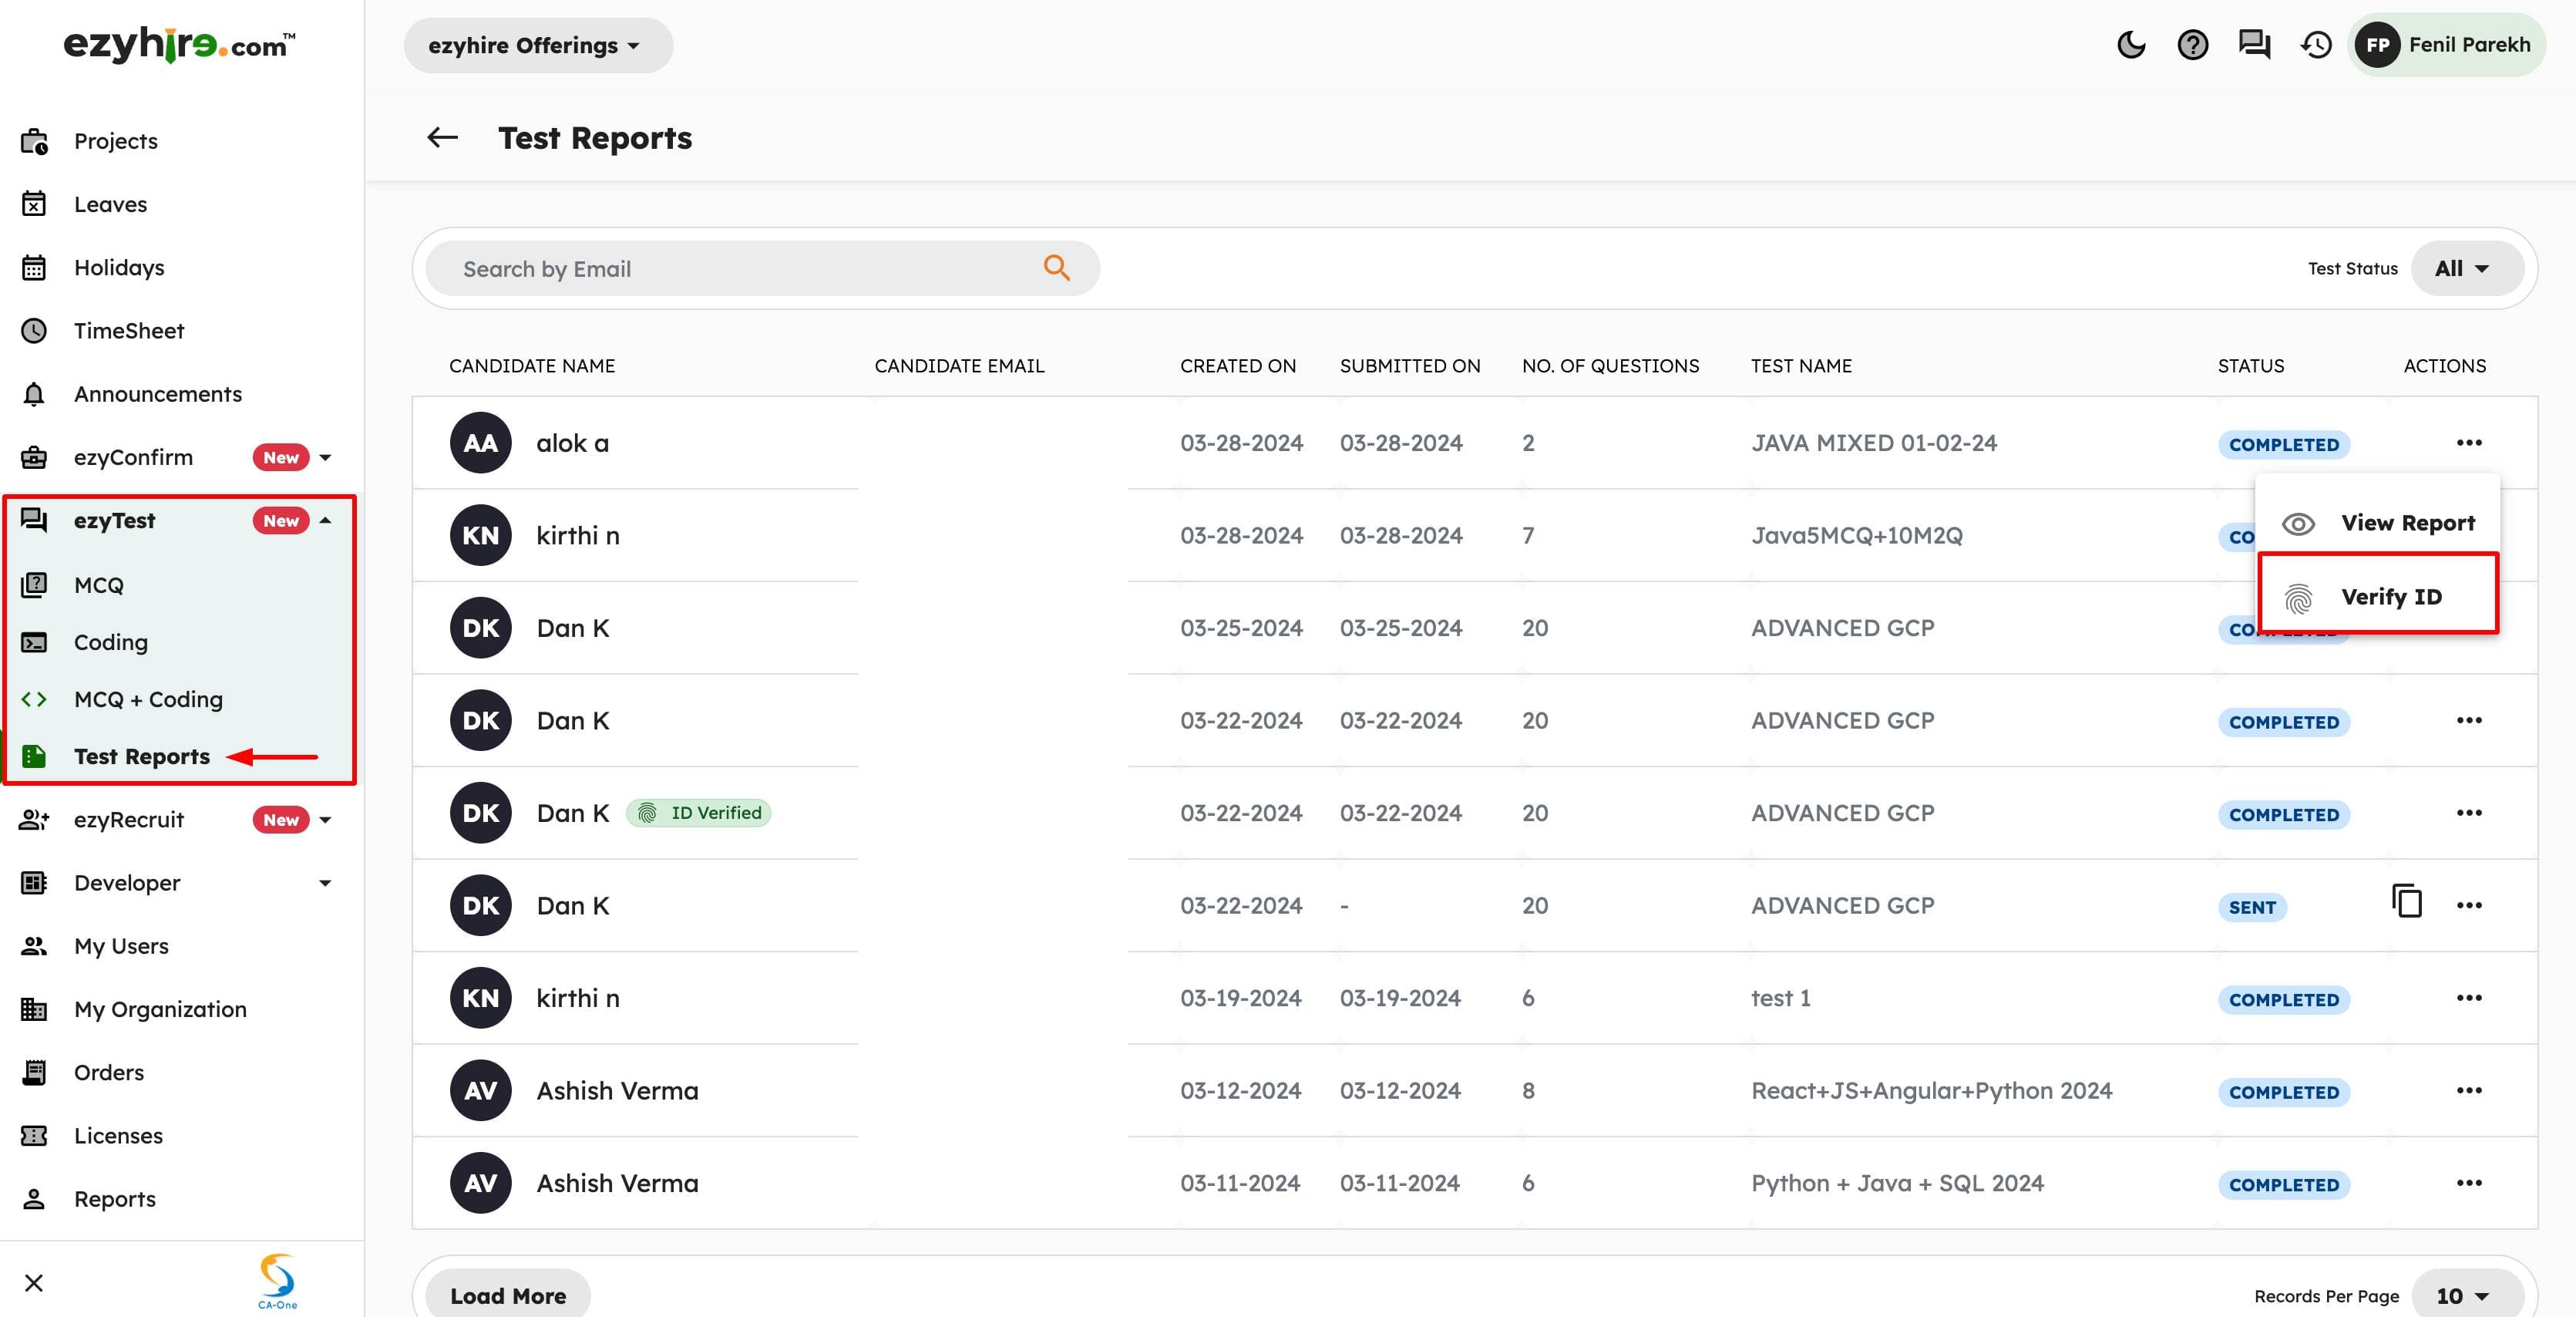Click the ezyhire.com logo

[179, 45]
